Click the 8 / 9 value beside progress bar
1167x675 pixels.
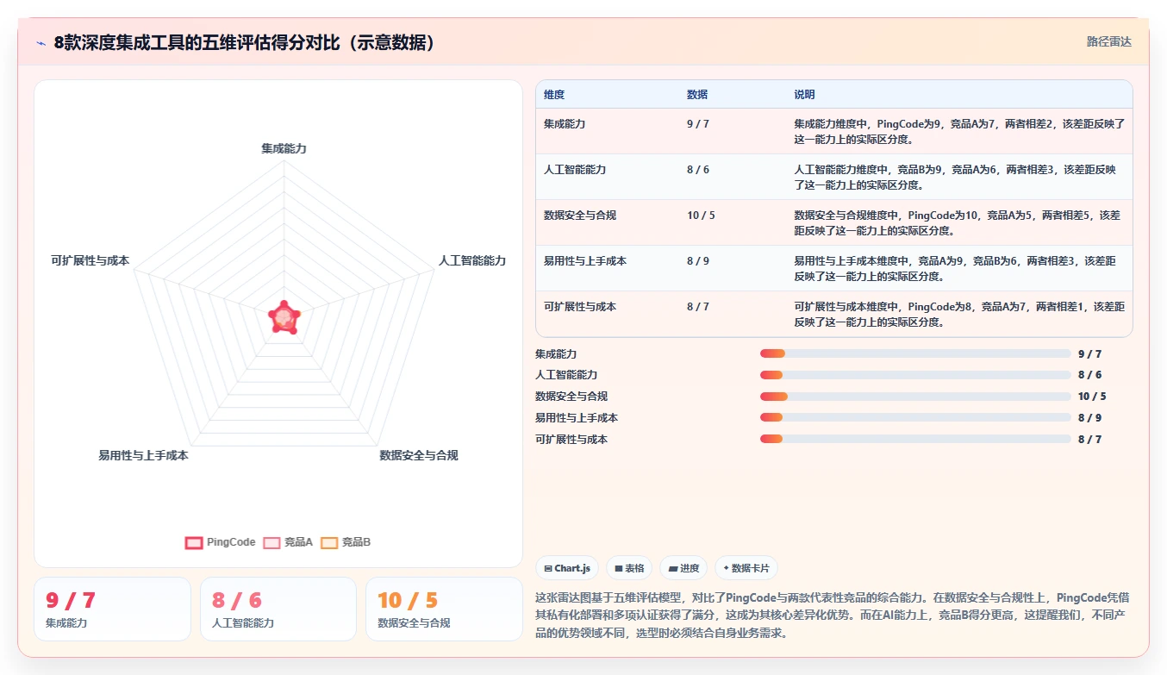coord(1089,417)
